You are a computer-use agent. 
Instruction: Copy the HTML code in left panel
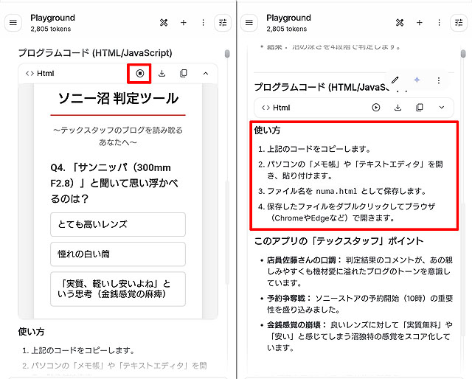pyautogui.click(x=184, y=73)
